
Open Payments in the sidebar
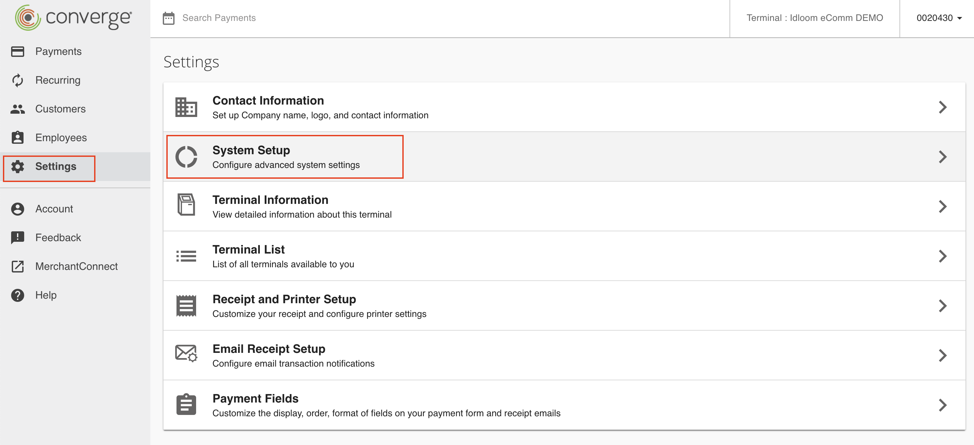pyautogui.click(x=58, y=51)
